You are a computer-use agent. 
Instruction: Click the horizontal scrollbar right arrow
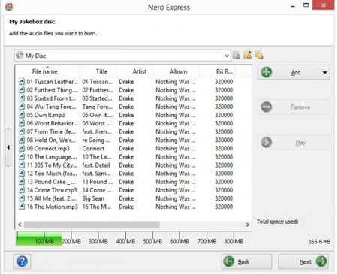248,225
